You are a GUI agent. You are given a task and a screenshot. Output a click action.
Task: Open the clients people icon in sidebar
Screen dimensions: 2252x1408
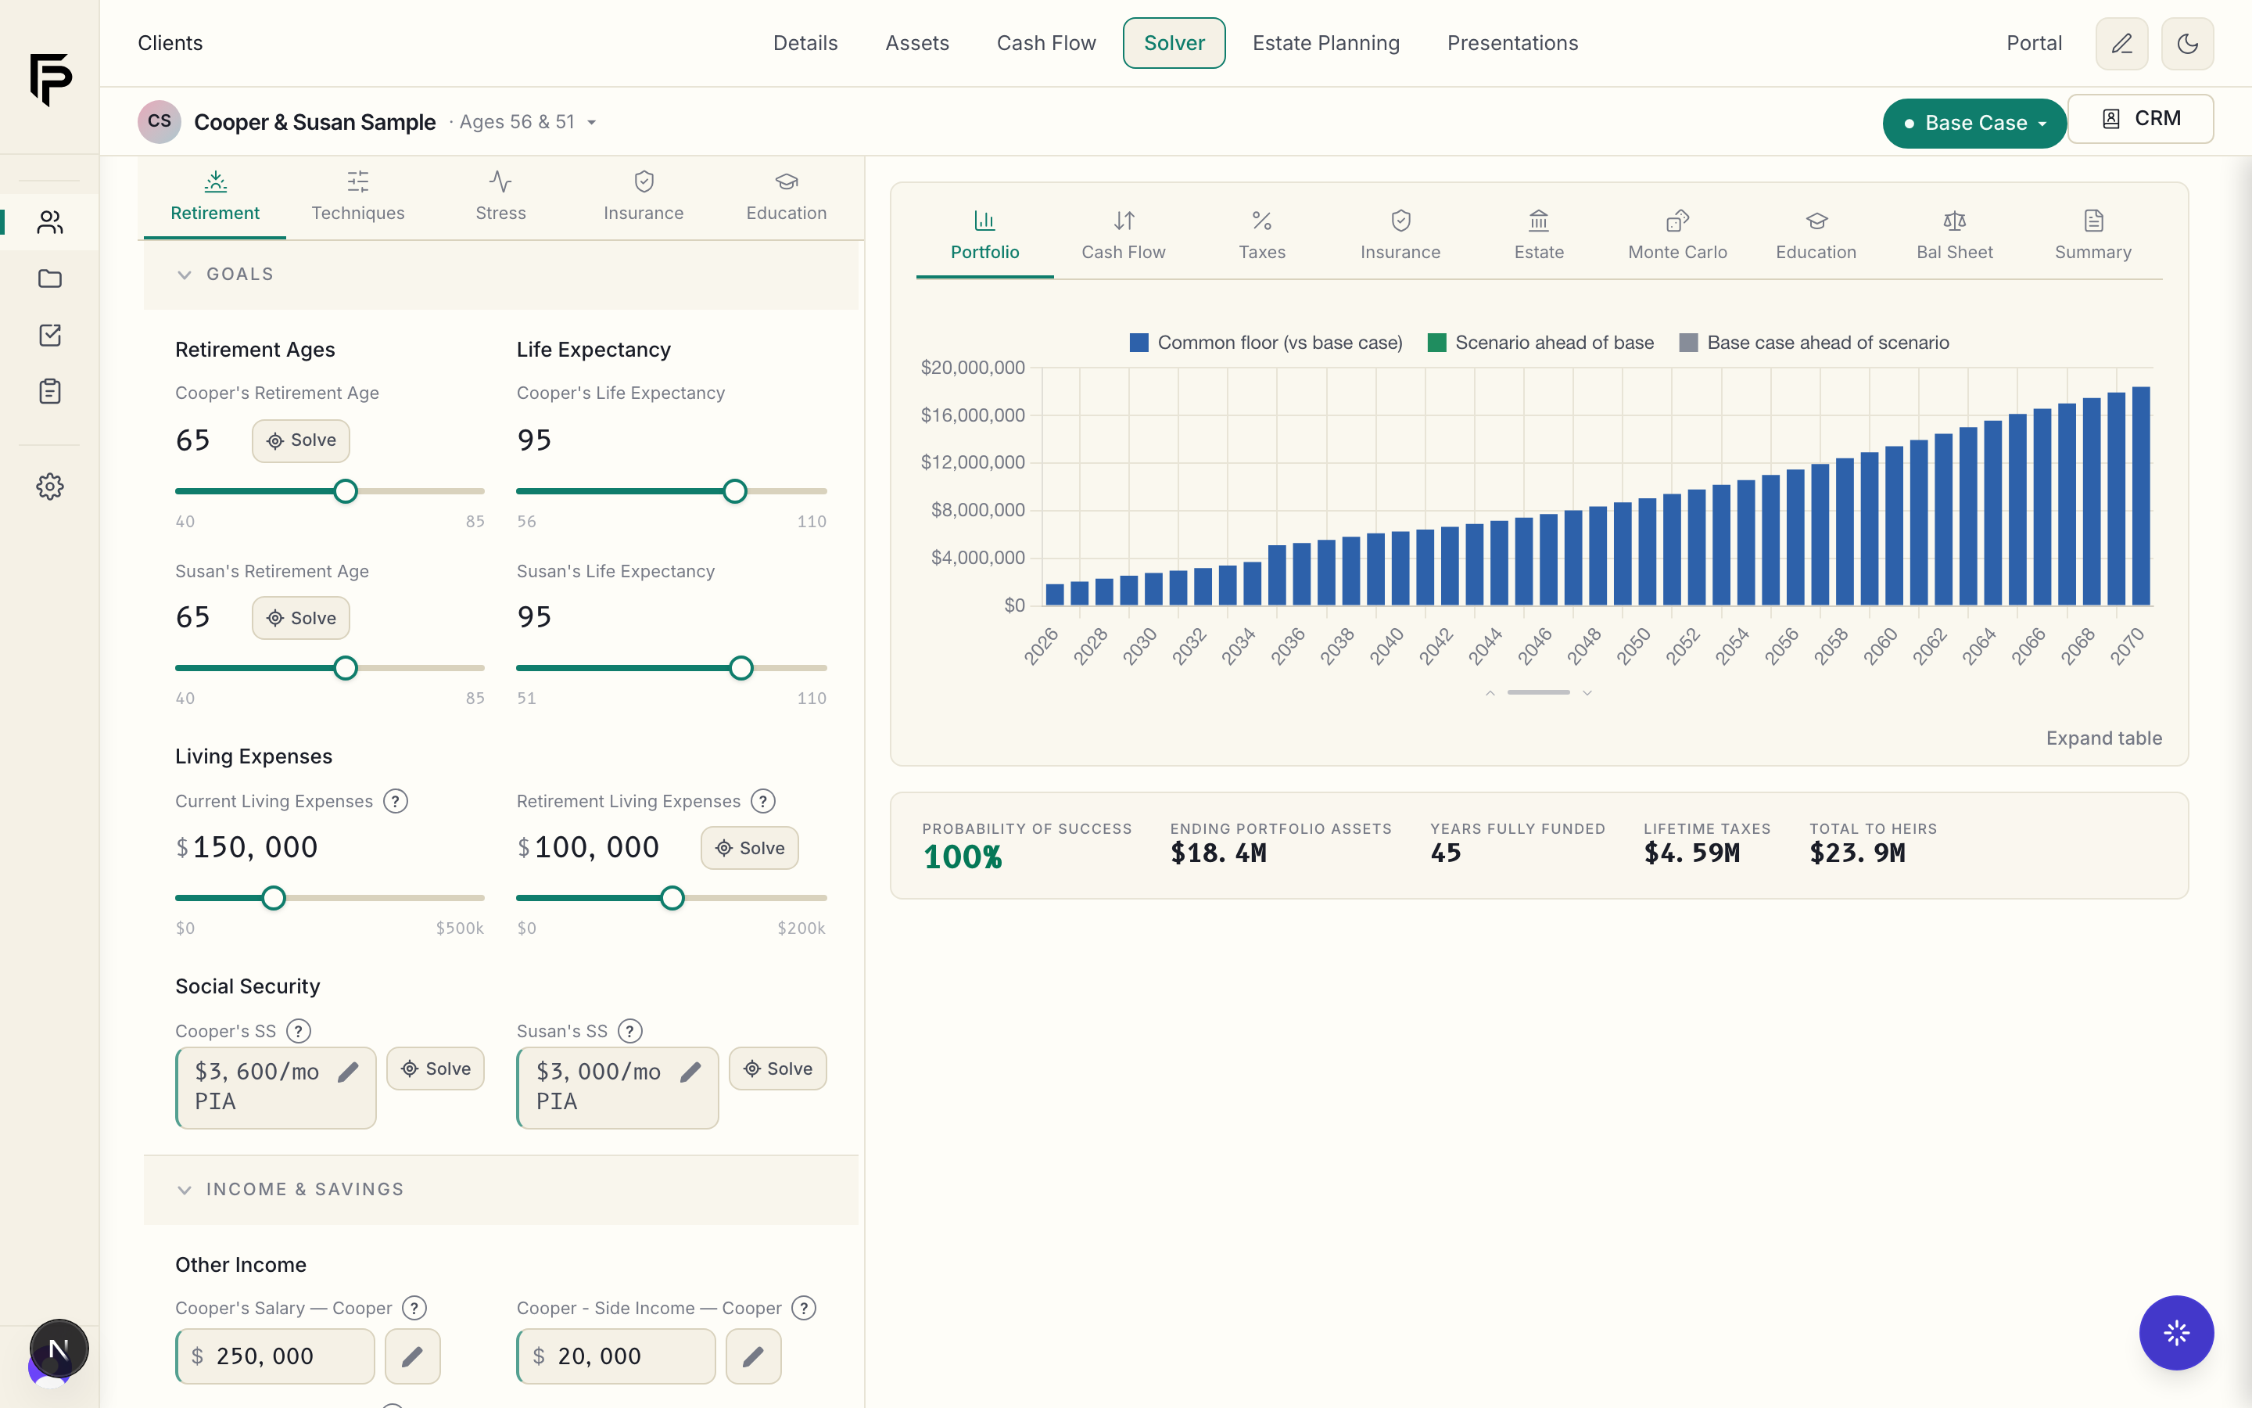point(49,221)
